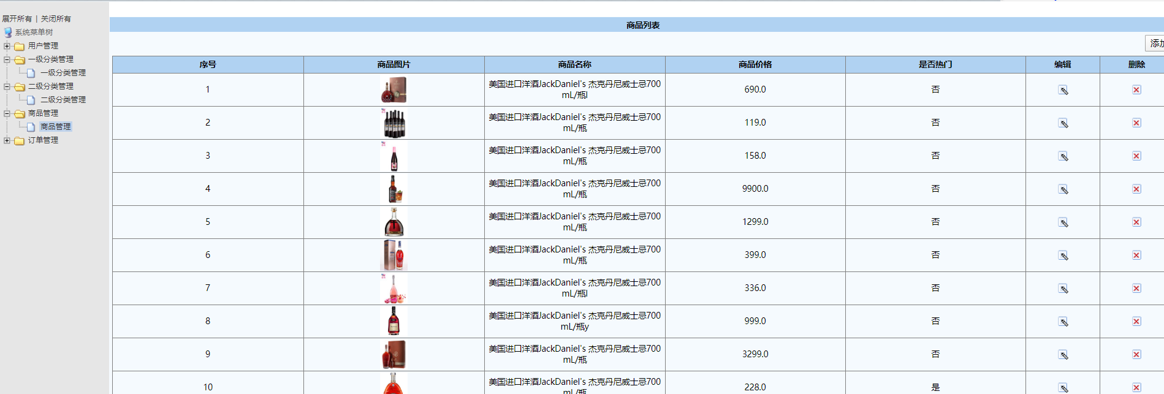Open the product image in row 5
Image resolution: width=1164 pixels, height=394 pixels.
tap(394, 222)
